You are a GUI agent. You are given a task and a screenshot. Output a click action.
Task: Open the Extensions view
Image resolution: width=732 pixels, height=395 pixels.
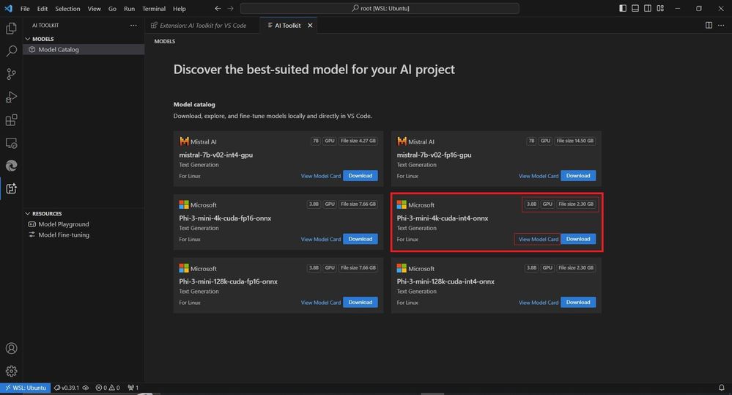11,120
